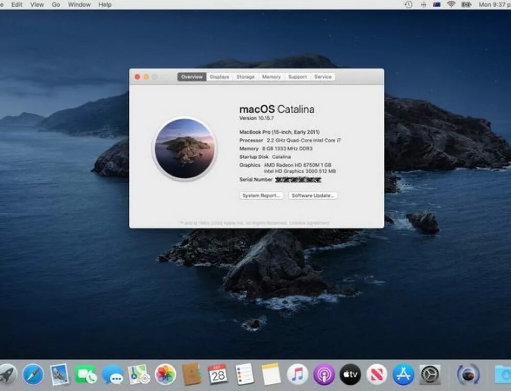Open the Contacts book in Dock

pyautogui.click(x=191, y=374)
